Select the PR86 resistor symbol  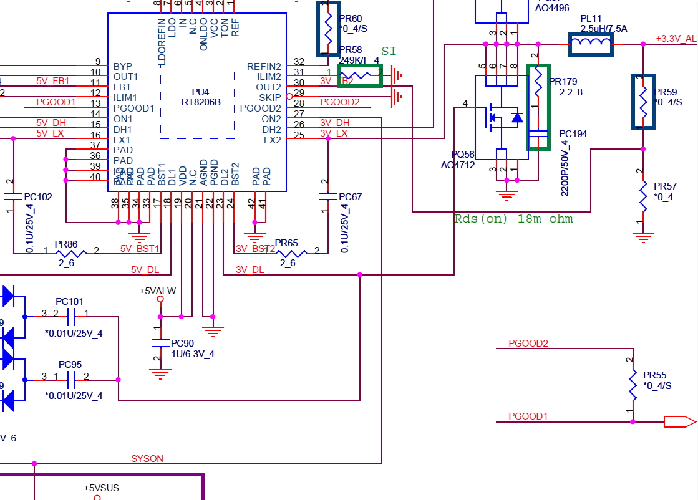pyautogui.click(x=70, y=254)
